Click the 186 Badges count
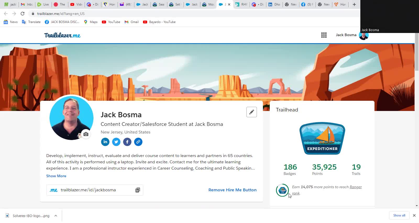The image size is (419, 223). click(290, 169)
